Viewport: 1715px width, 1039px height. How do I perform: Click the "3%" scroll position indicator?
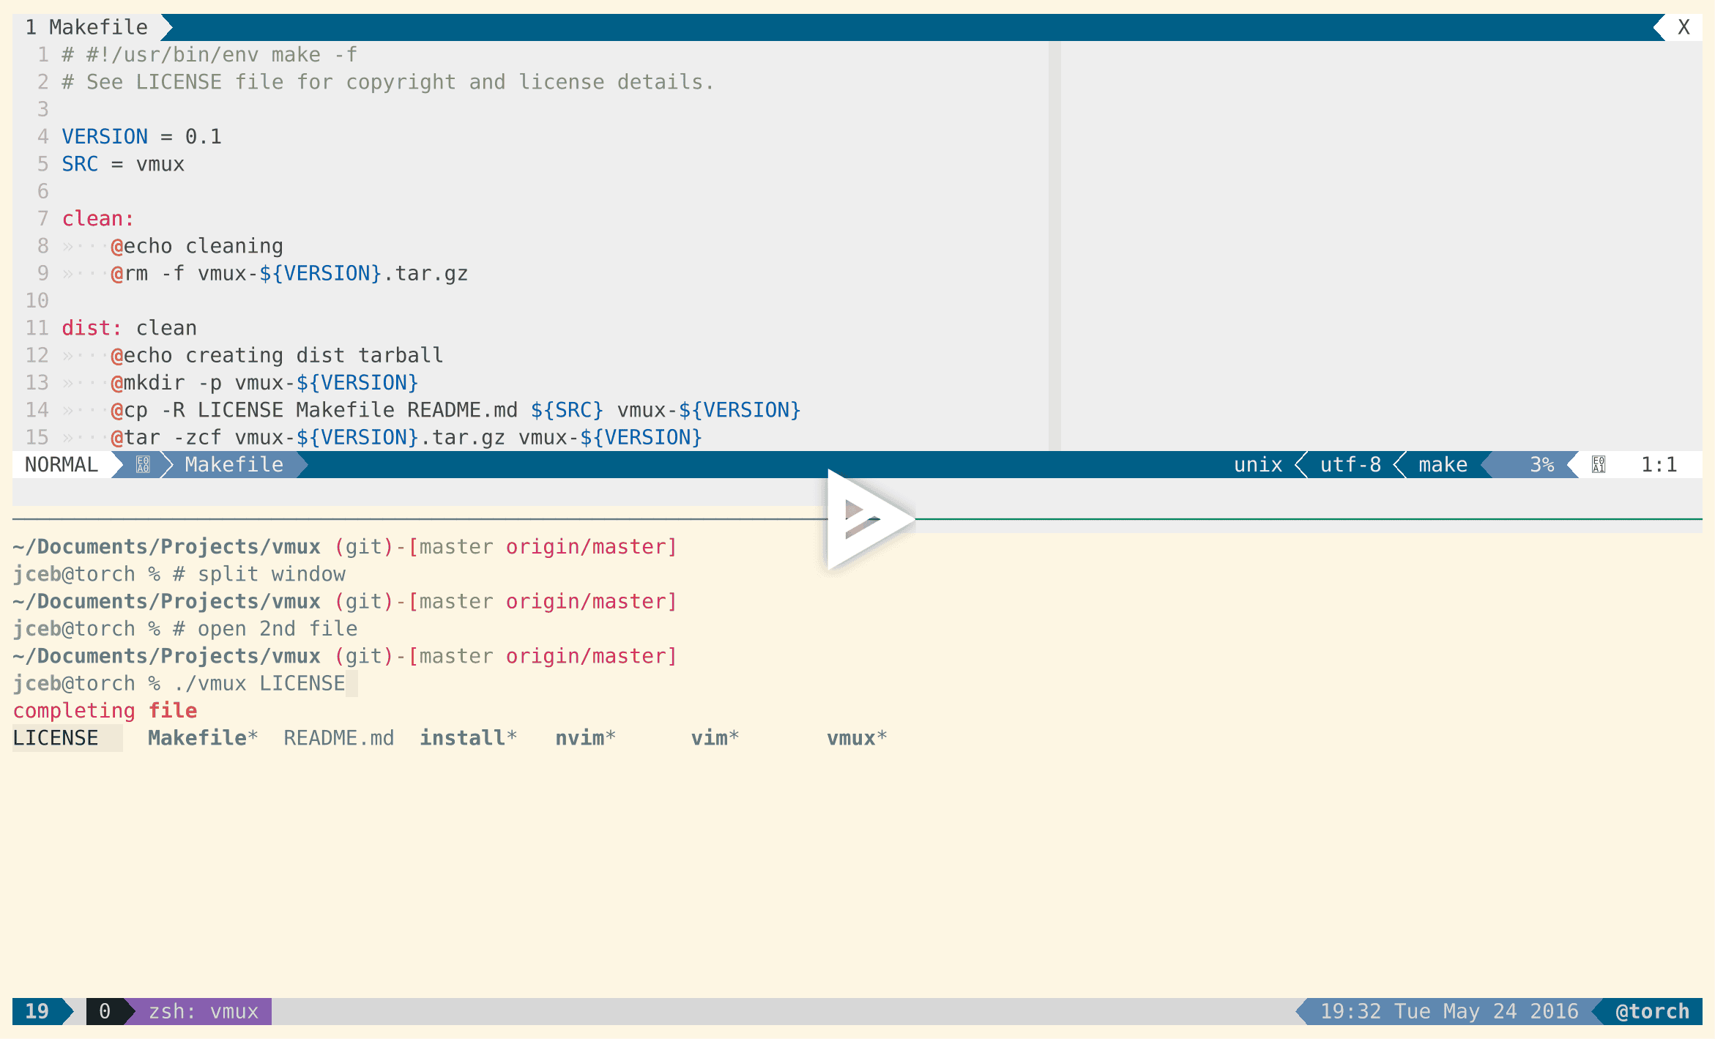pyautogui.click(x=1541, y=464)
